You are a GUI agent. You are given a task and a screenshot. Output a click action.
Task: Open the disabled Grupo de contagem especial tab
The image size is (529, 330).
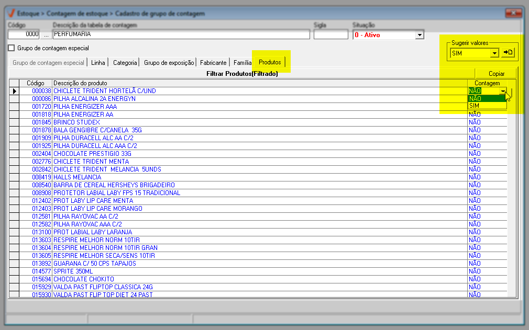(x=48, y=63)
